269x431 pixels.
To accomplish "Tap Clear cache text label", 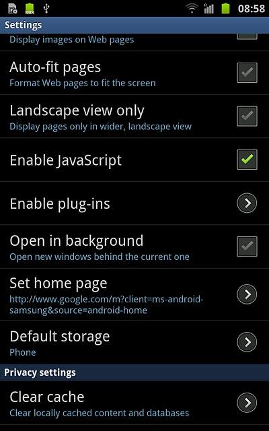I will point(47,397).
